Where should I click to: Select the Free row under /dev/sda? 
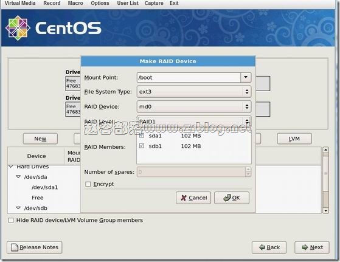(38, 198)
